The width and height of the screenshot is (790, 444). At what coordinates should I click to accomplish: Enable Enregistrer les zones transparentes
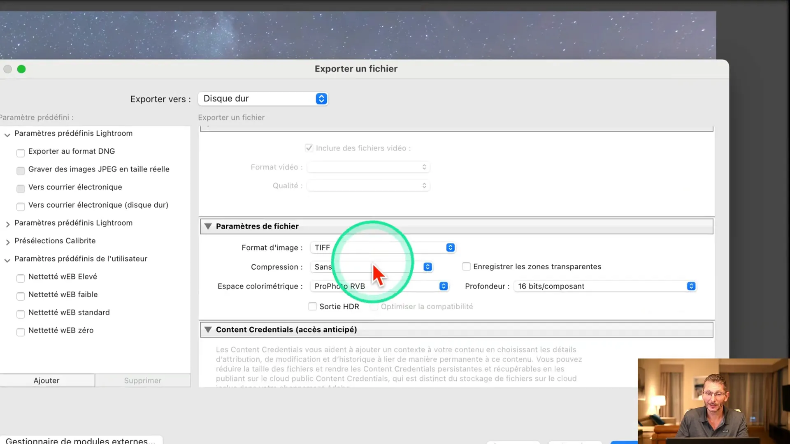coord(466,267)
